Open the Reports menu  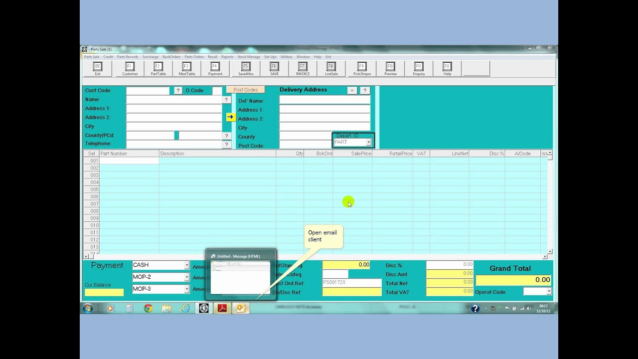(x=227, y=57)
